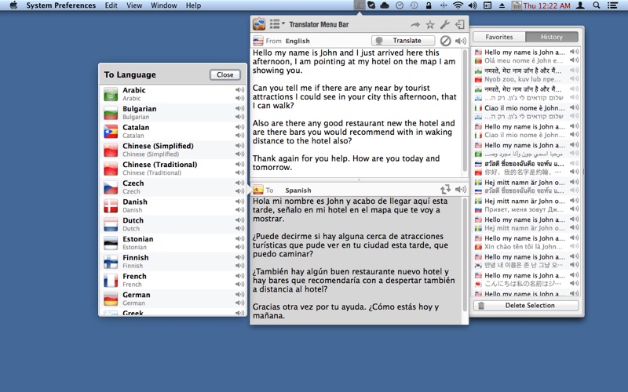Click the US flag next to From English
Viewport: 628px width, 392px height.
258,41
